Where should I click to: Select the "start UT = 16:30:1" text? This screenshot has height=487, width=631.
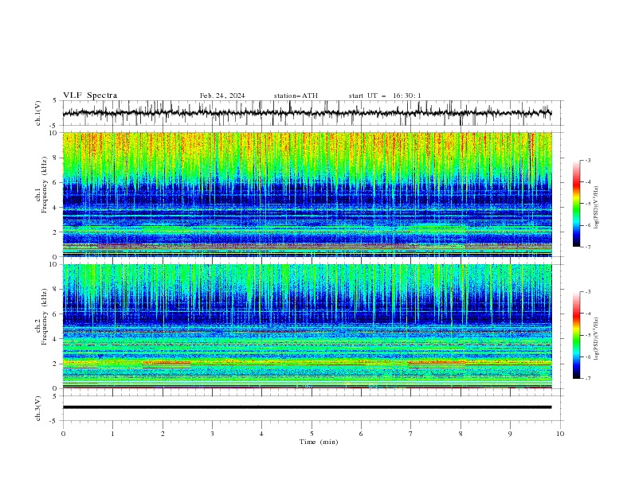pos(385,95)
